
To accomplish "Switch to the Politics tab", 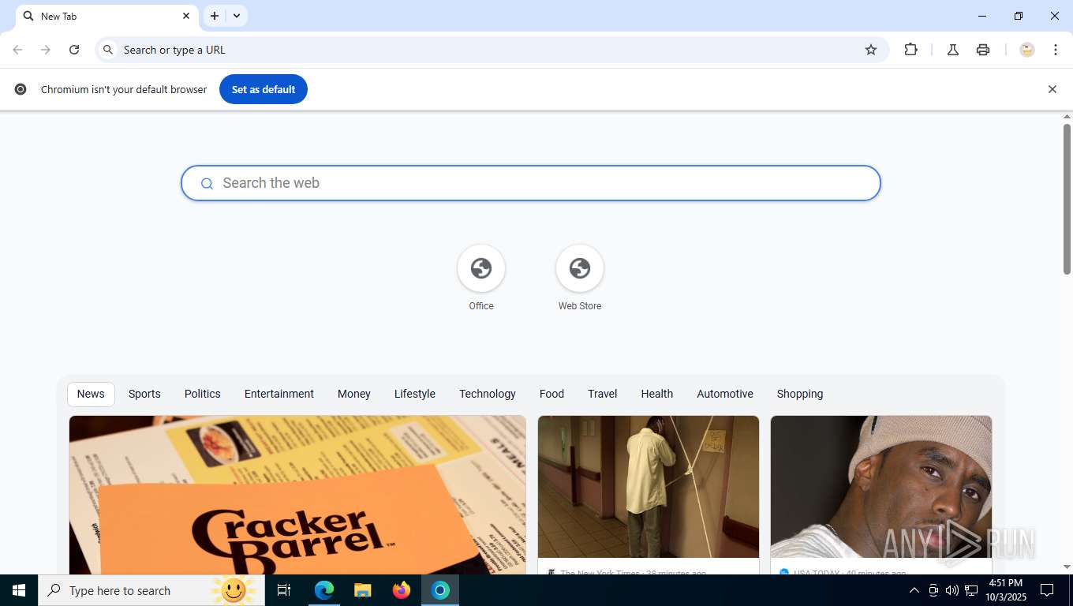I will (203, 394).
